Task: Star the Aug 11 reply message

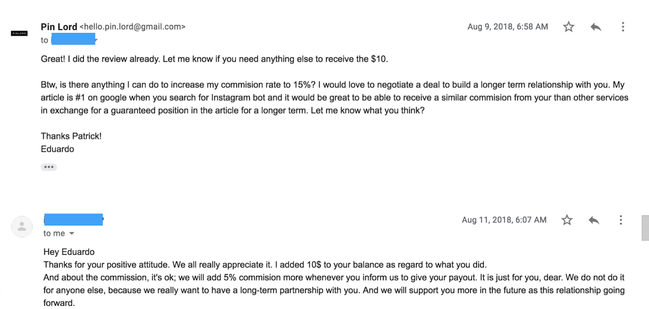Action: click(567, 220)
